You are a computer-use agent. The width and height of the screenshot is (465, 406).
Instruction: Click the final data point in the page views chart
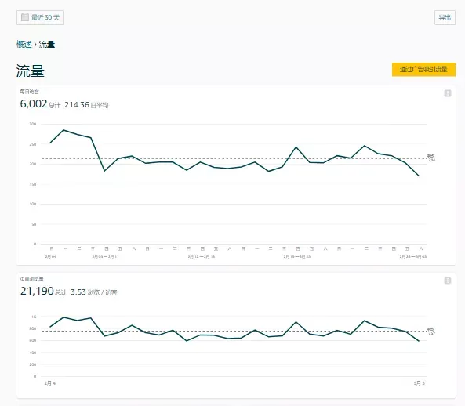[419, 341]
